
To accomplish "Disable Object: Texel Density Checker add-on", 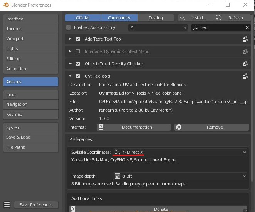I will [78, 64].
